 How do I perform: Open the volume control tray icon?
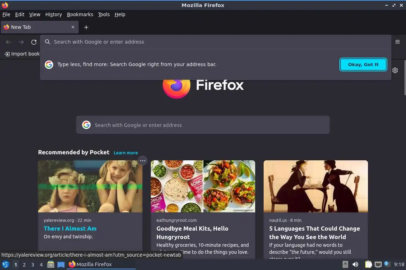(x=356, y=264)
